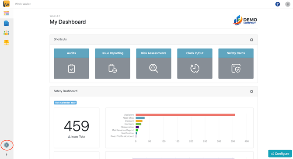Screen dimensions: 293x159
Task: Click the Shortcuts panel title
Action: pyautogui.click(x=60, y=39)
